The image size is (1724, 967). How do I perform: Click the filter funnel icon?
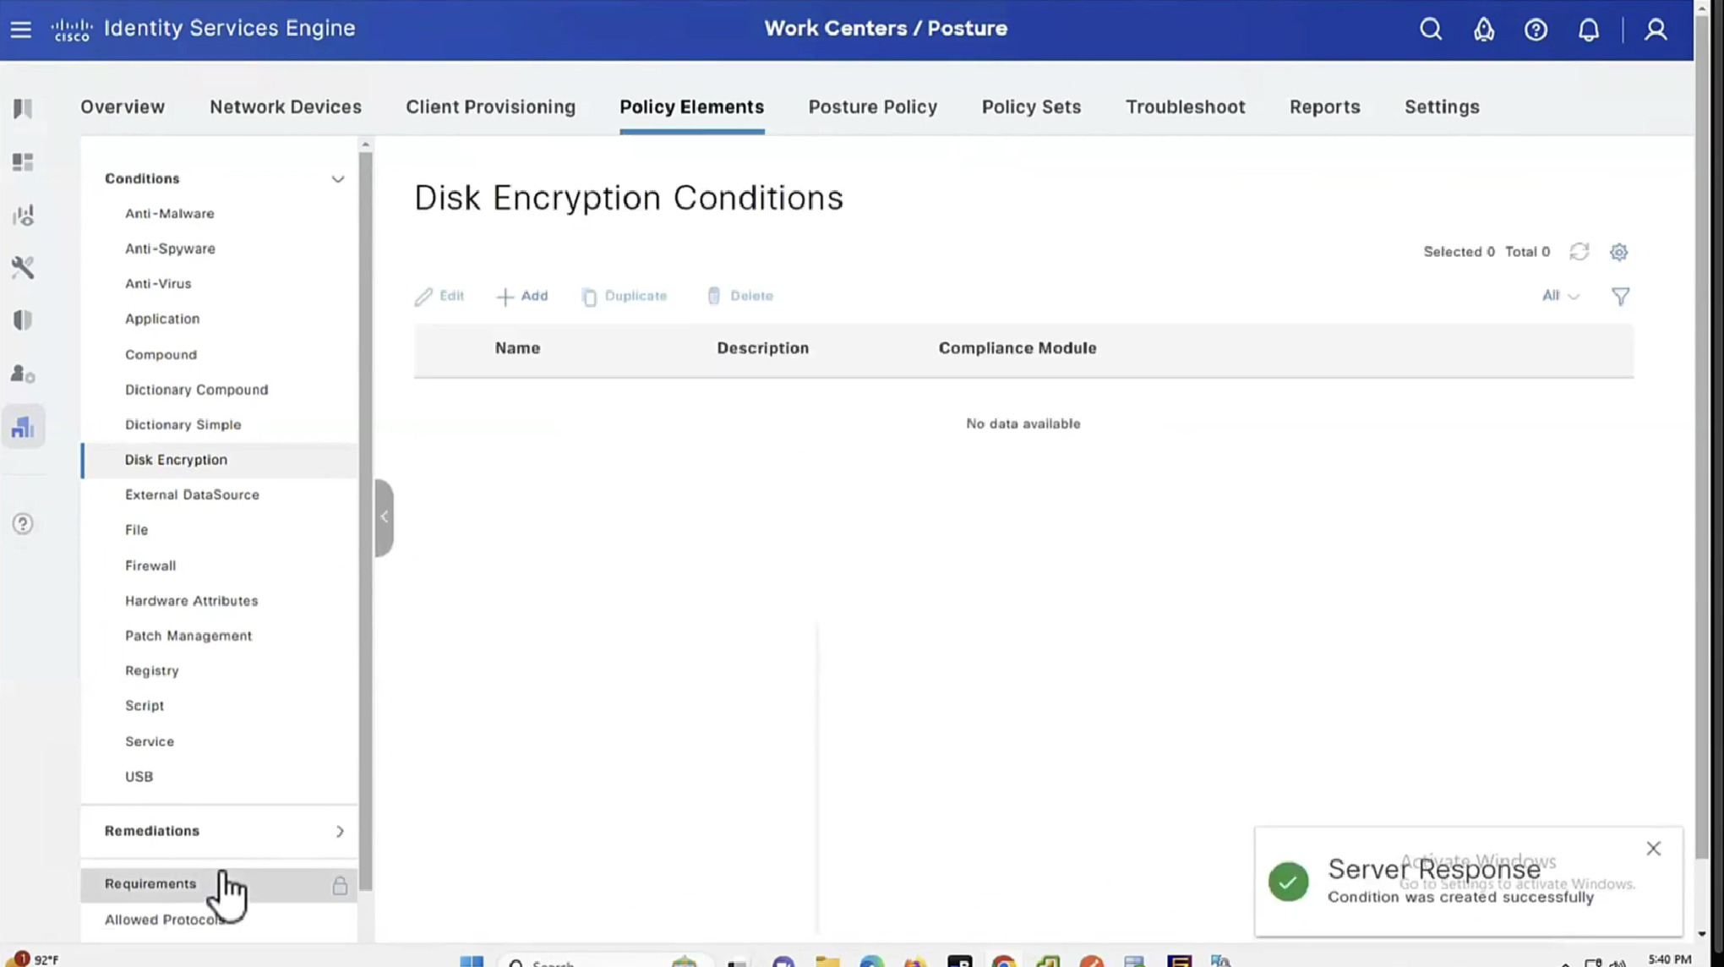click(x=1620, y=296)
